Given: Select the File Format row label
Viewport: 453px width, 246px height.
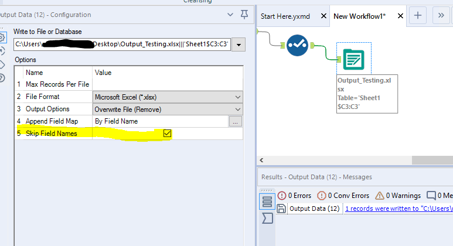Looking at the screenshot, I should [x=42, y=97].
